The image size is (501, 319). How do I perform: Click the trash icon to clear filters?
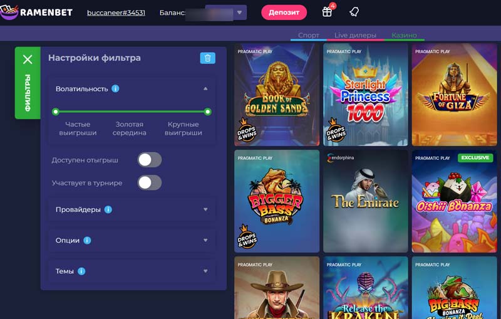(207, 58)
